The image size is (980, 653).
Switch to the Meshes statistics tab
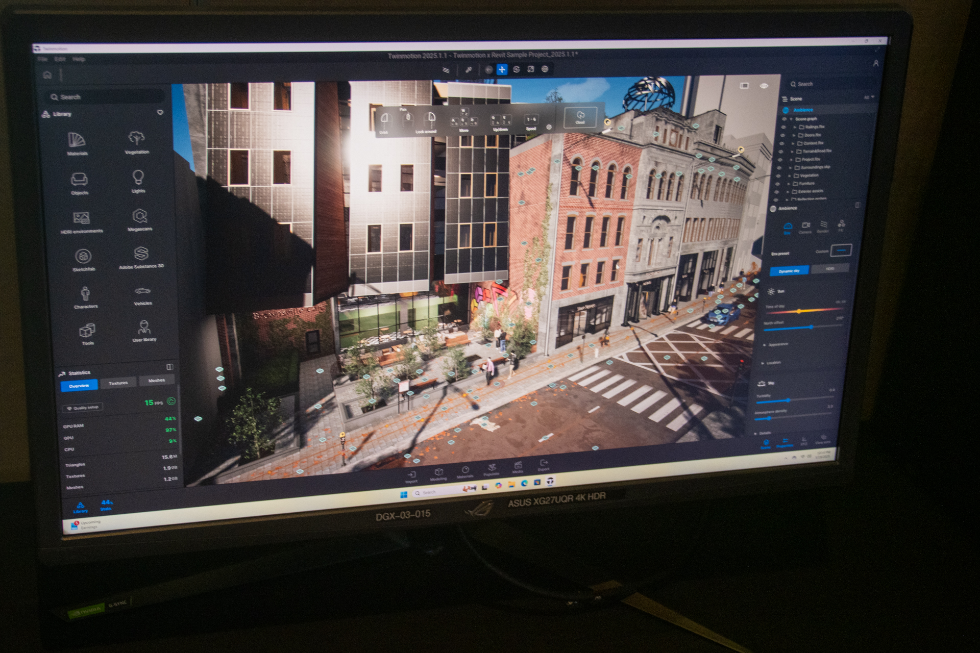156,381
